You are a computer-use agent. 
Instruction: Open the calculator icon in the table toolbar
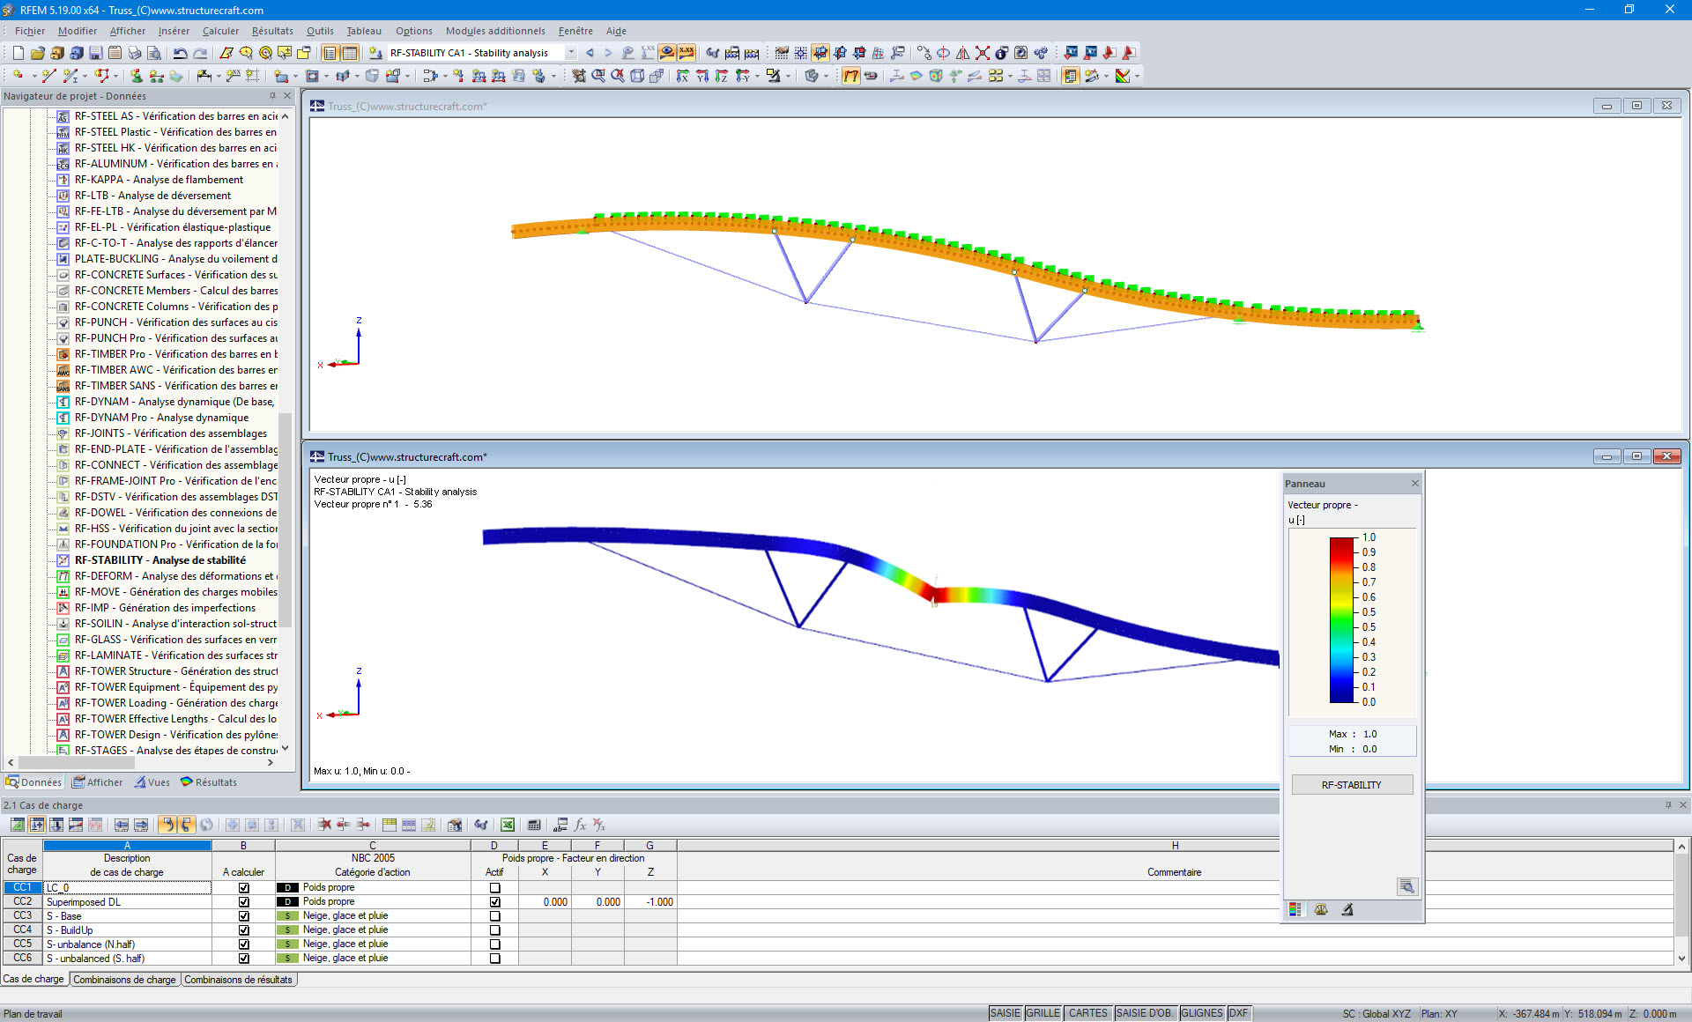coord(534,825)
